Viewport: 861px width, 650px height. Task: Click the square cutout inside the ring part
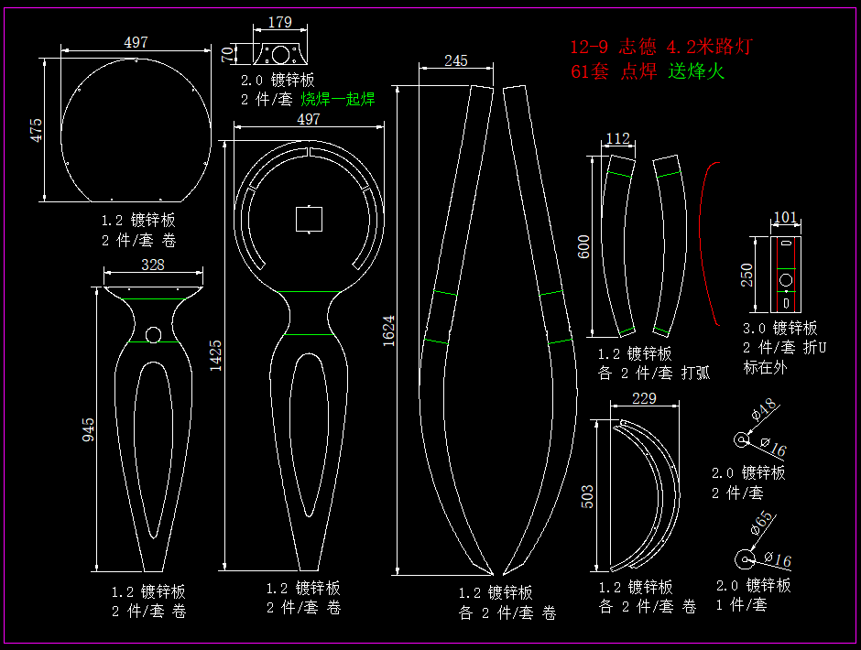coord(310,220)
